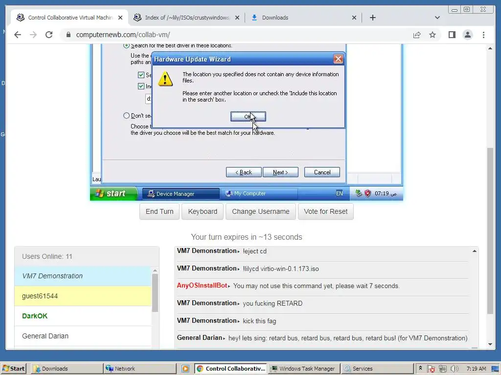501x375 pixels.
Task: Click XP tray red security shield icon
Action: pyautogui.click(x=368, y=193)
